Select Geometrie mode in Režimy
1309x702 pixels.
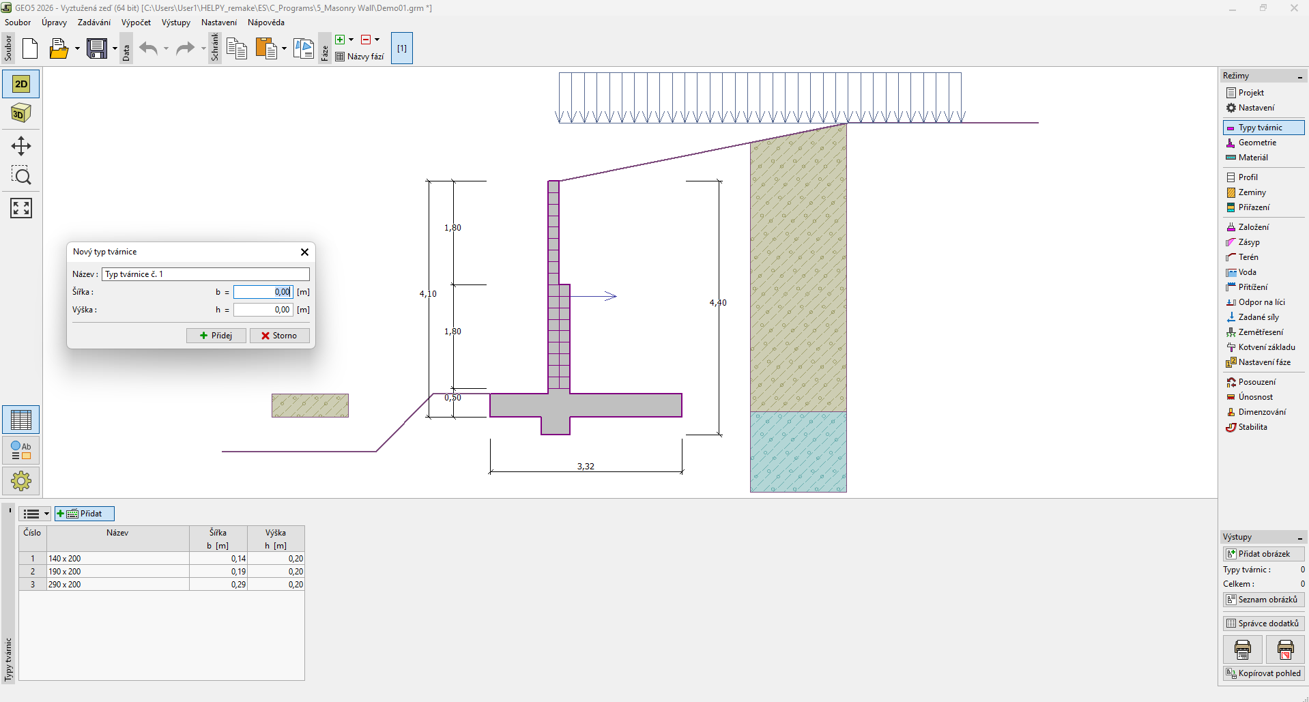coord(1256,143)
